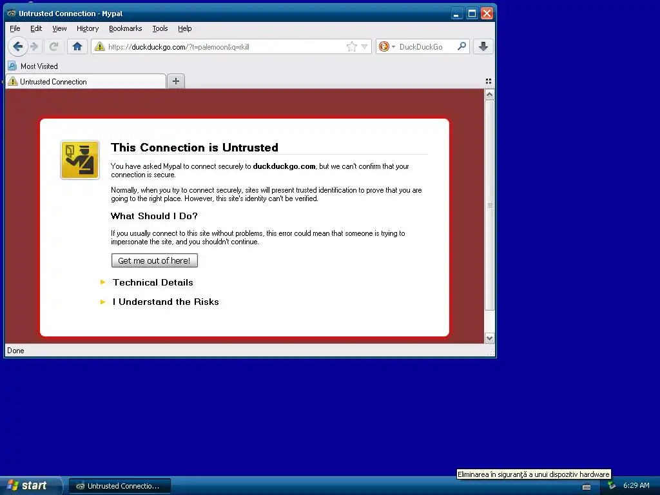Open the History menu
Image resolution: width=660 pixels, height=495 pixels.
click(x=88, y=28)
